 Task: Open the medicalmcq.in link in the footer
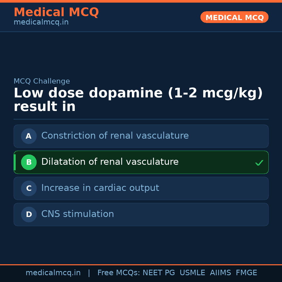click(53, 273)
